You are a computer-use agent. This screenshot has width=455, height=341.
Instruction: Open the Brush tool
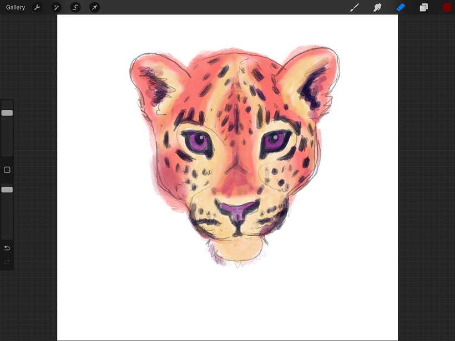[x=355, y=7]
